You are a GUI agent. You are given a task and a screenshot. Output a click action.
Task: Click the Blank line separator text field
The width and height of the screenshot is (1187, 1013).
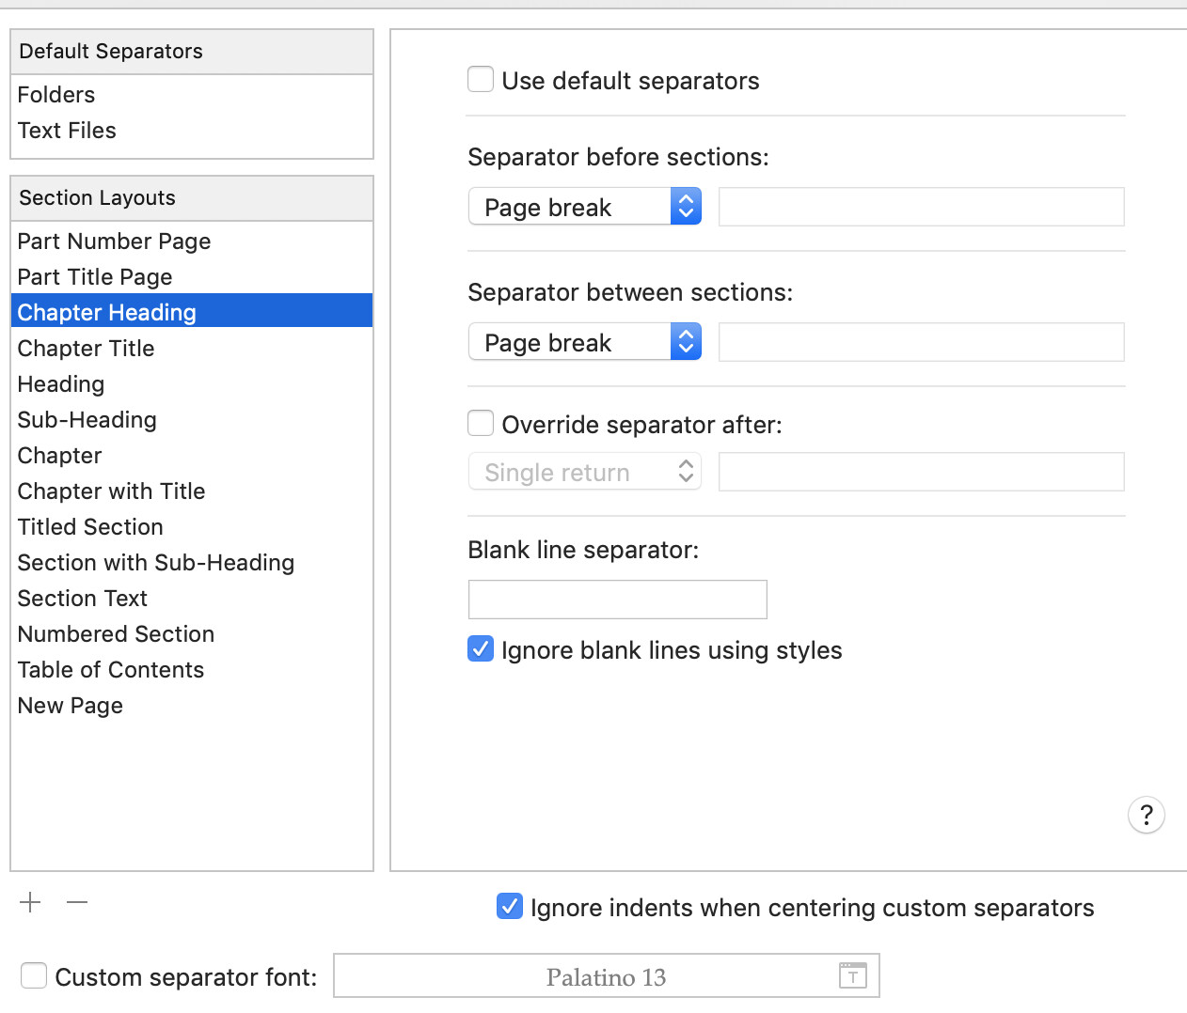617,600
